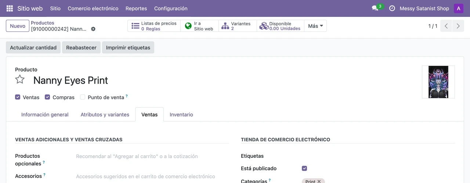This screenshot has height=183, width=470.
Task: Open the apps grid home menu
Action: pyautogui.click(x=10, y=8)
